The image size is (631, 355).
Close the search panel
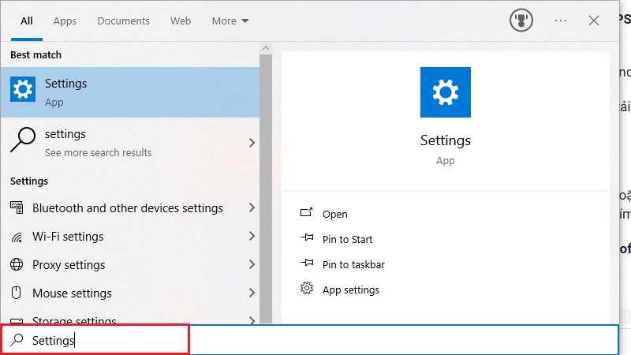[594, 21]
